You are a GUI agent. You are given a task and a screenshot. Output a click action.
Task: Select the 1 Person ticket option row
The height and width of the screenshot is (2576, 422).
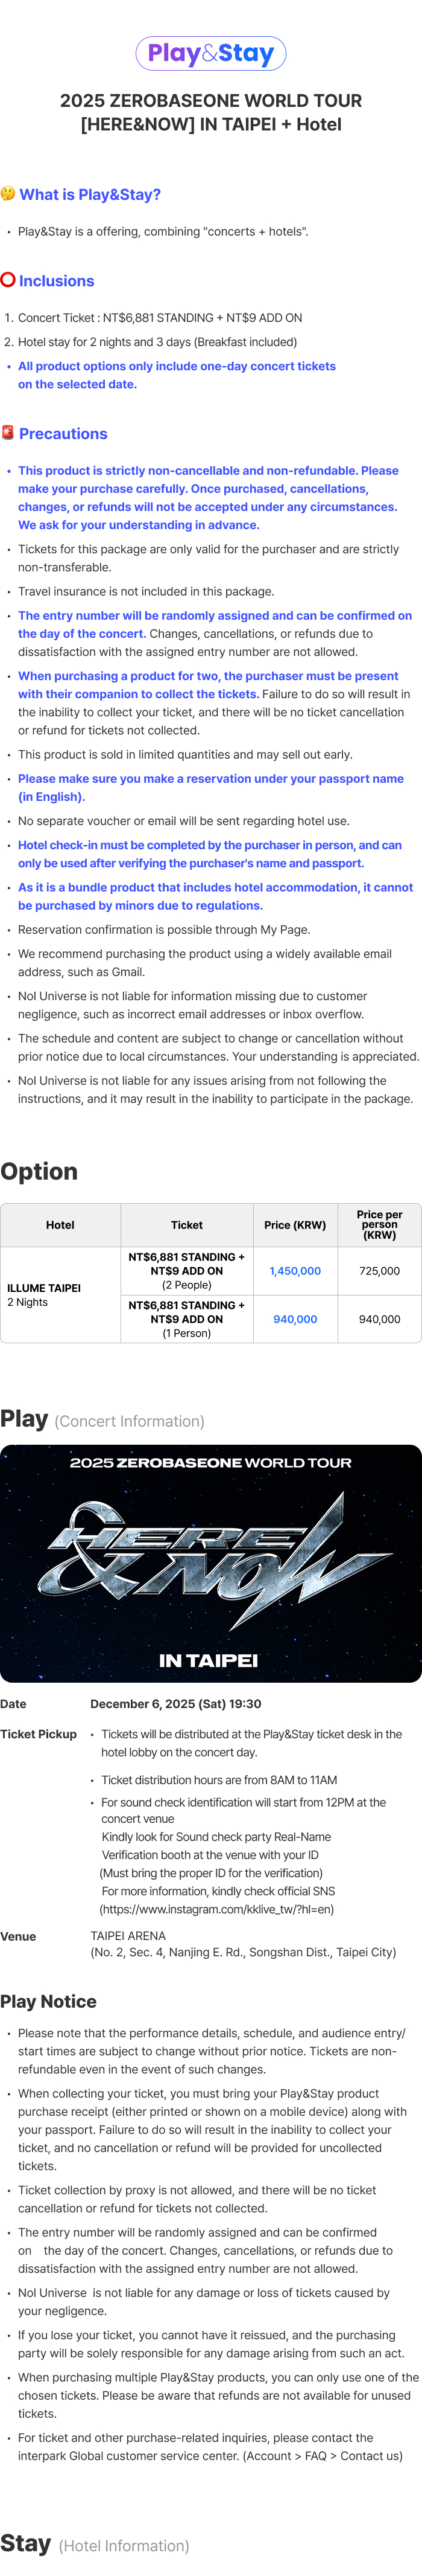(186, 1319)
